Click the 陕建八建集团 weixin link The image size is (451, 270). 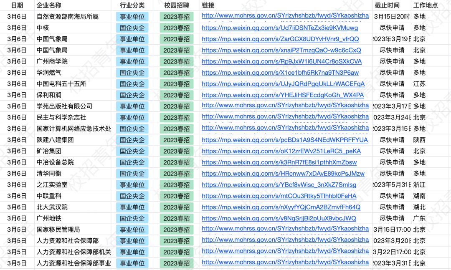(285, 140)
